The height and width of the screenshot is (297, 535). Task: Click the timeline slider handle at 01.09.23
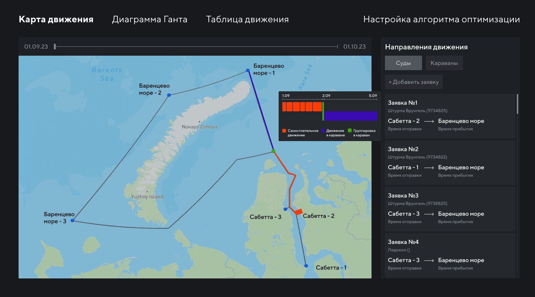coord(55,46)
